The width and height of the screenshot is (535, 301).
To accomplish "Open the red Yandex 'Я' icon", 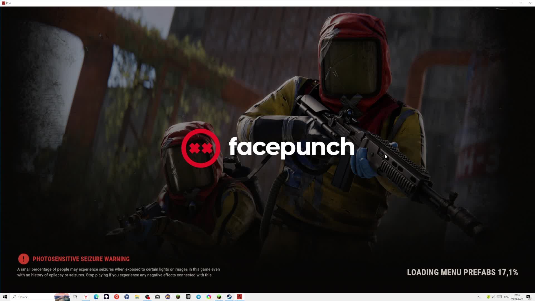I will click(116, 297).
